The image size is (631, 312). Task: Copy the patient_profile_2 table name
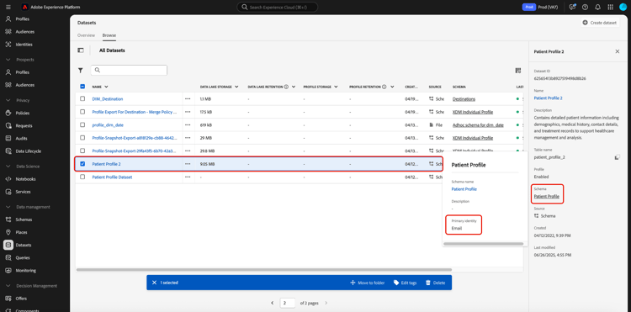pyautogui.click(x=617, y=157)
